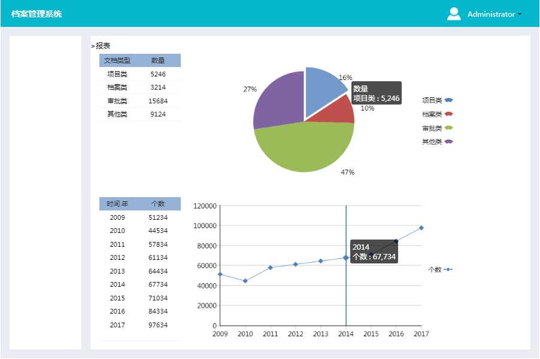540x359 pixels.
Task: Click the 文档类型 column header
Action: pos(117,60)
